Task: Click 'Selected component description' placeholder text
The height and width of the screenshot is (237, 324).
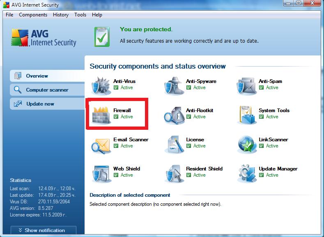Action: 155,205
